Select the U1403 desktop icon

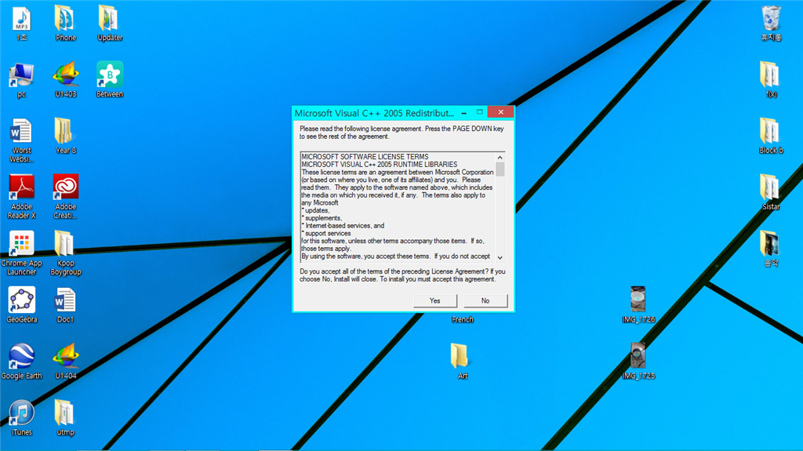point(66,75)
